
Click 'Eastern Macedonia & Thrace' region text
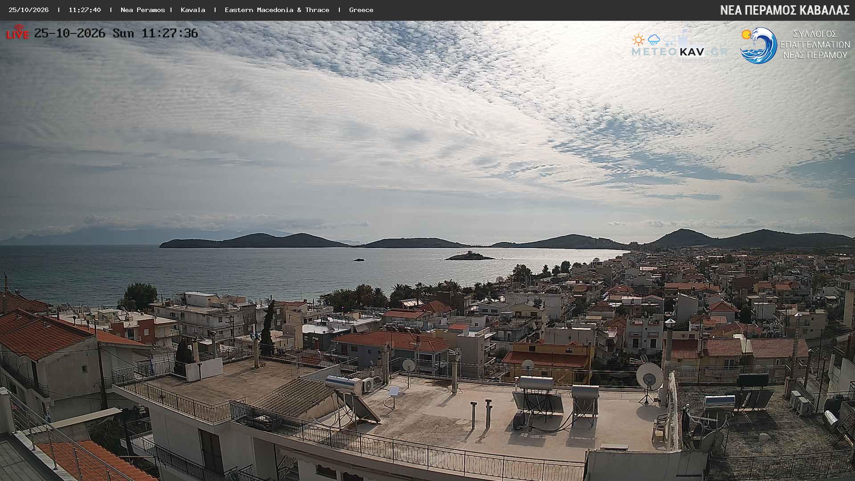(277, 10)
